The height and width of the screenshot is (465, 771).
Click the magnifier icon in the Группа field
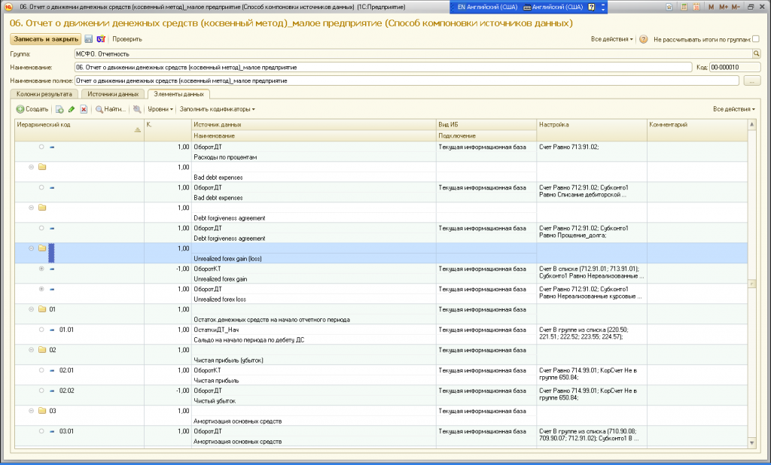(x=756, y=53)
